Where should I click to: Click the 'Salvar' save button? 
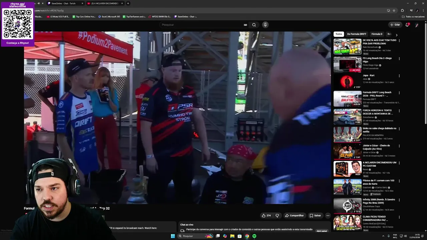coord(315,216)
